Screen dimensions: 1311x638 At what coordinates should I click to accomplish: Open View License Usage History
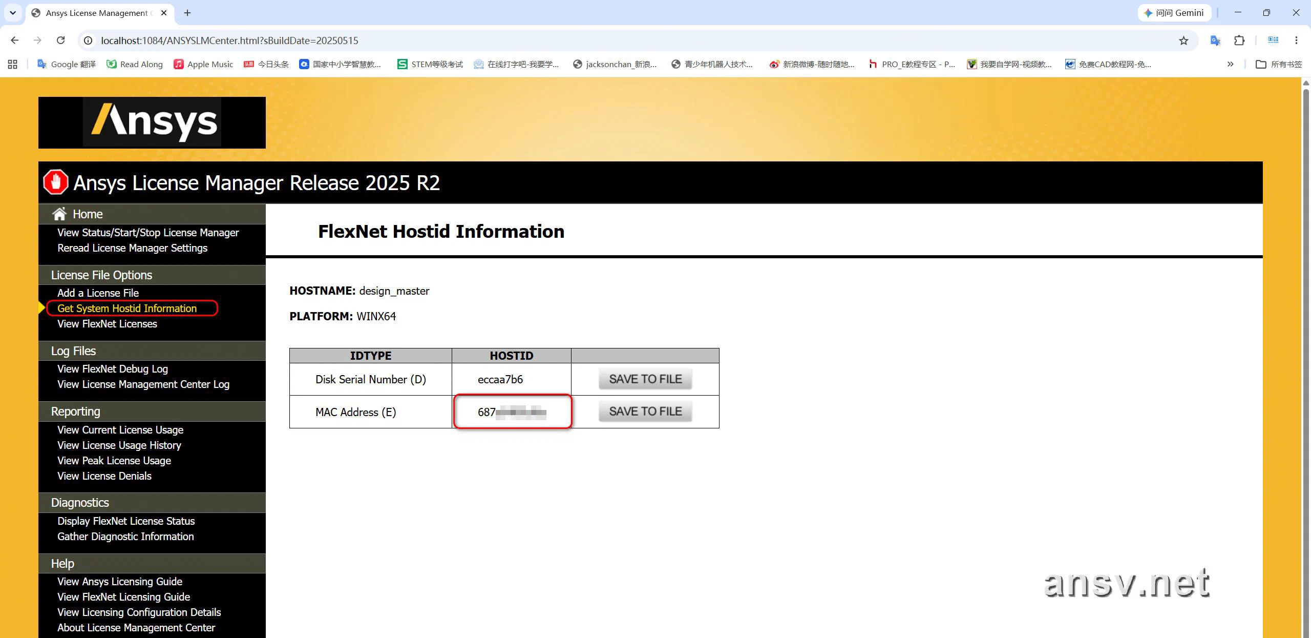(x=119, y=445)
